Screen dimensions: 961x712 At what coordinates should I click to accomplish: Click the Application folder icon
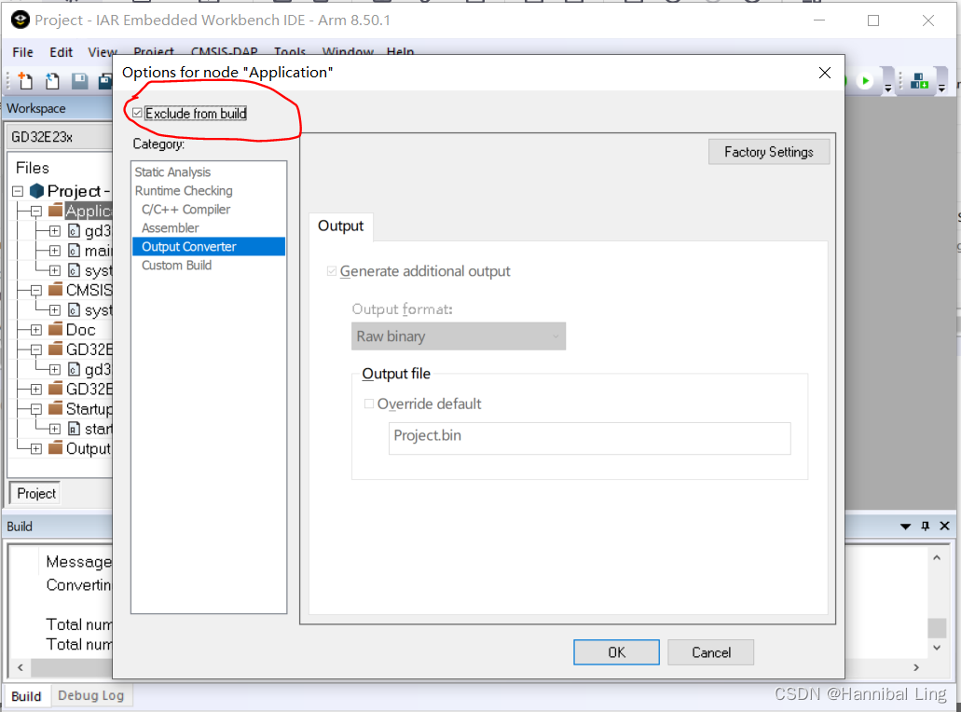56,211
